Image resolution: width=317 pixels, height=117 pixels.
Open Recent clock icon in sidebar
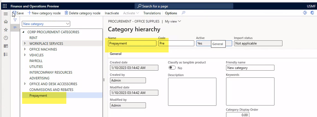[6, 38]
